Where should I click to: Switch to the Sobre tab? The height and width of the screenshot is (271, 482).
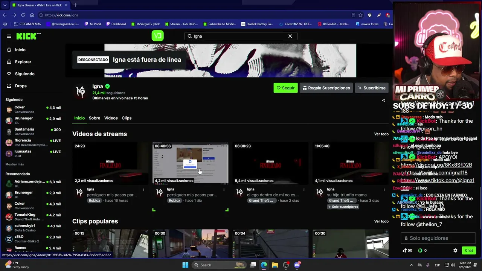pos(95,118)
